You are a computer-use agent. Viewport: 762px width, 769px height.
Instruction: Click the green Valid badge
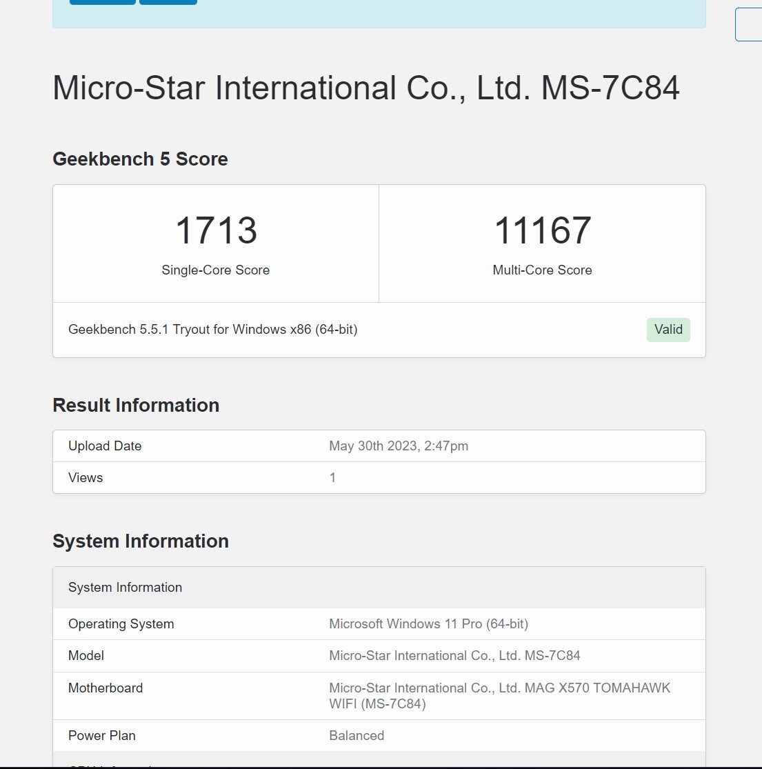[x=668, y=330]
